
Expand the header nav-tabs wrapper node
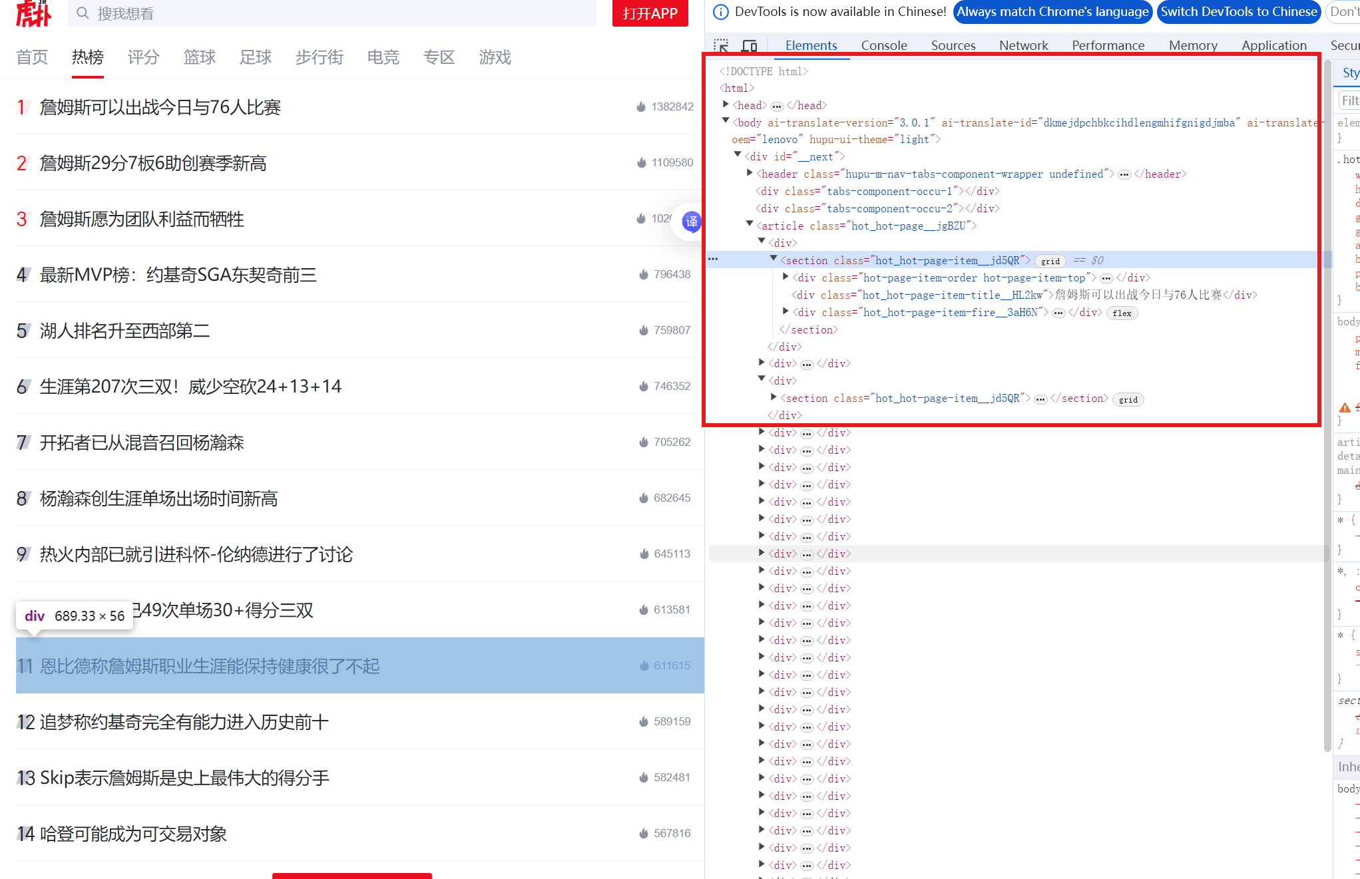coord(750,173)
